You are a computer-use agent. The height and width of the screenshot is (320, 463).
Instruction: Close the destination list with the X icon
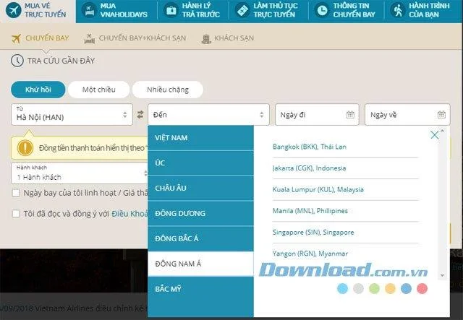434,135
